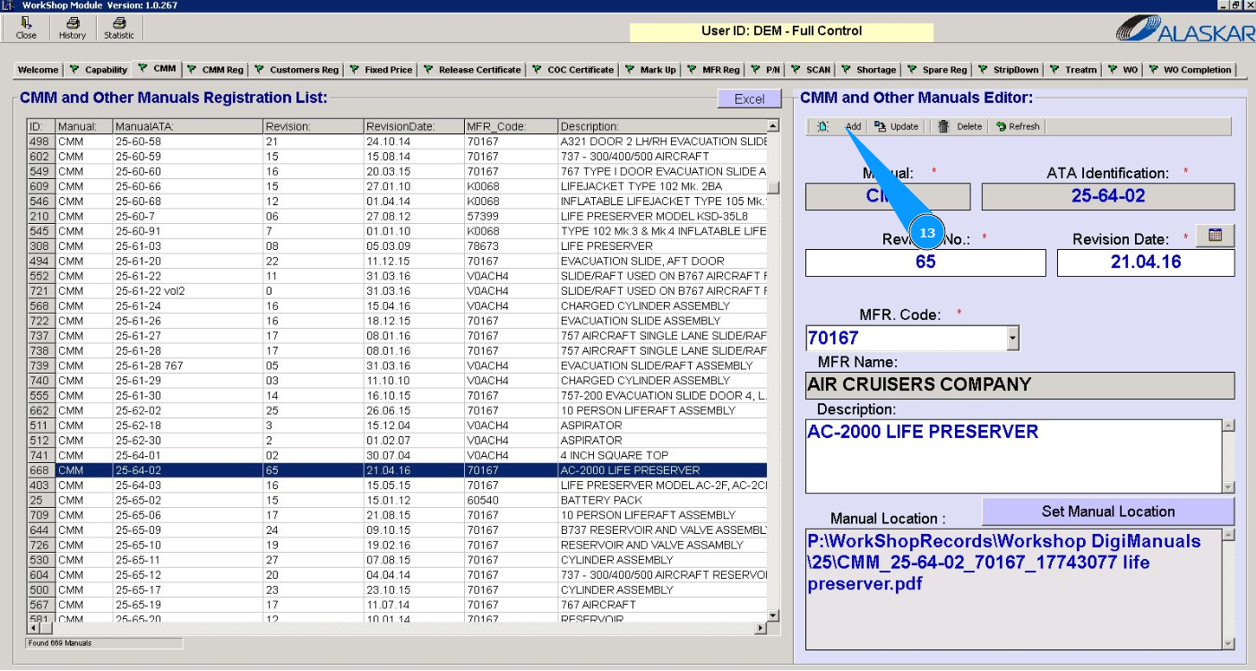The height and width of the screenshot is (671, 1256).
Task: Open the Statistic printer icon
Action: click(118, 24)
